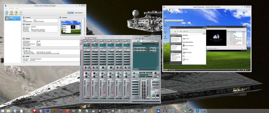Click the Peak Meter title in effect display
The height and width of the screenshot is (113, 269).
[138, 44]
